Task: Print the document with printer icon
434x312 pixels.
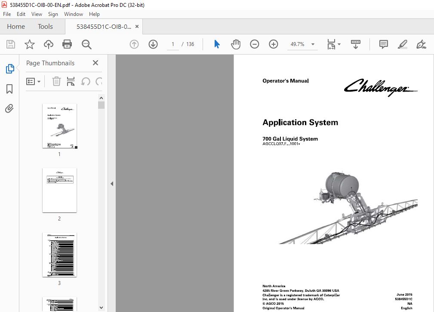Action: (x=67, y=44)
